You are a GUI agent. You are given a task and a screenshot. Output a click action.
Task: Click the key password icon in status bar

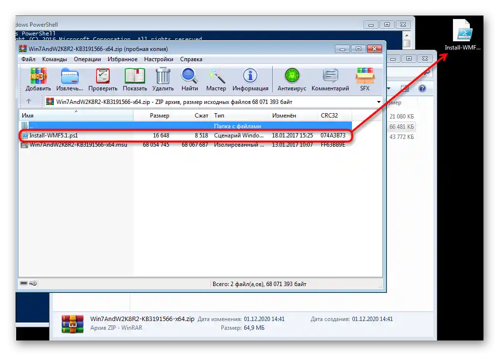pyautogui.click(x=33, y=283)
